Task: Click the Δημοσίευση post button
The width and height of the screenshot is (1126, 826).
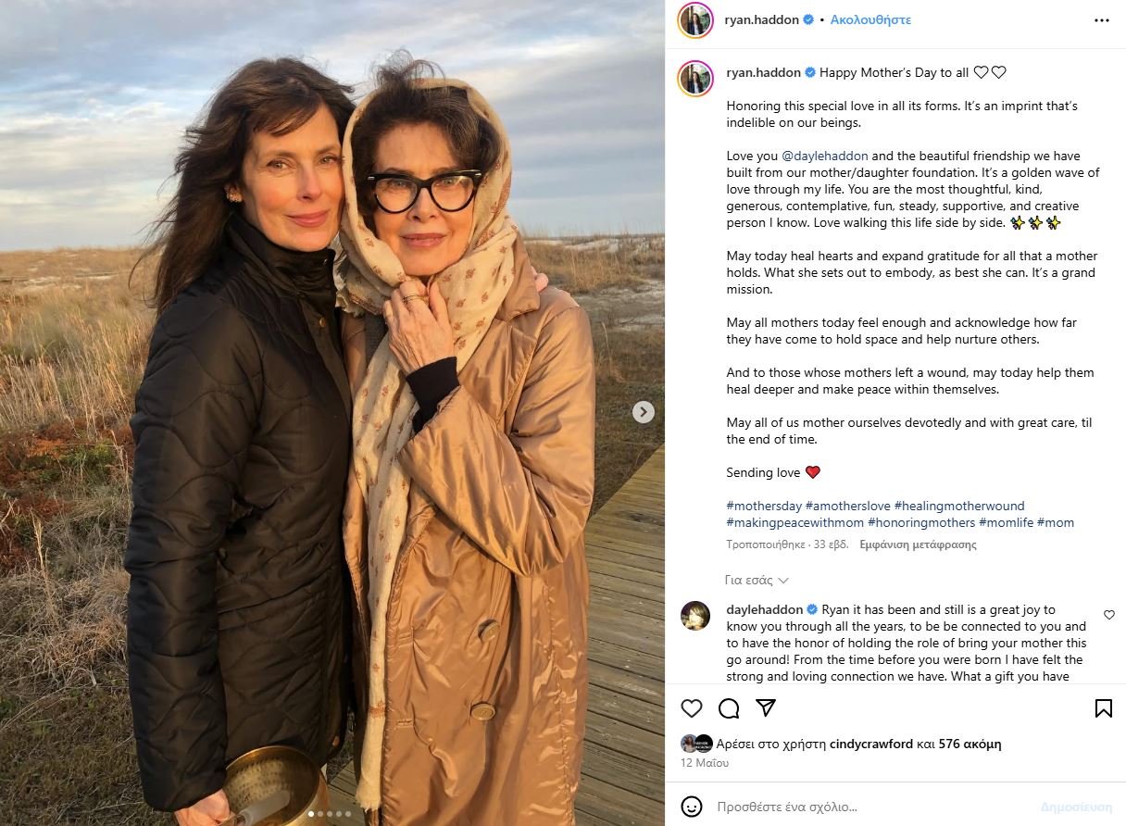Action: [x=1076, y=807]
